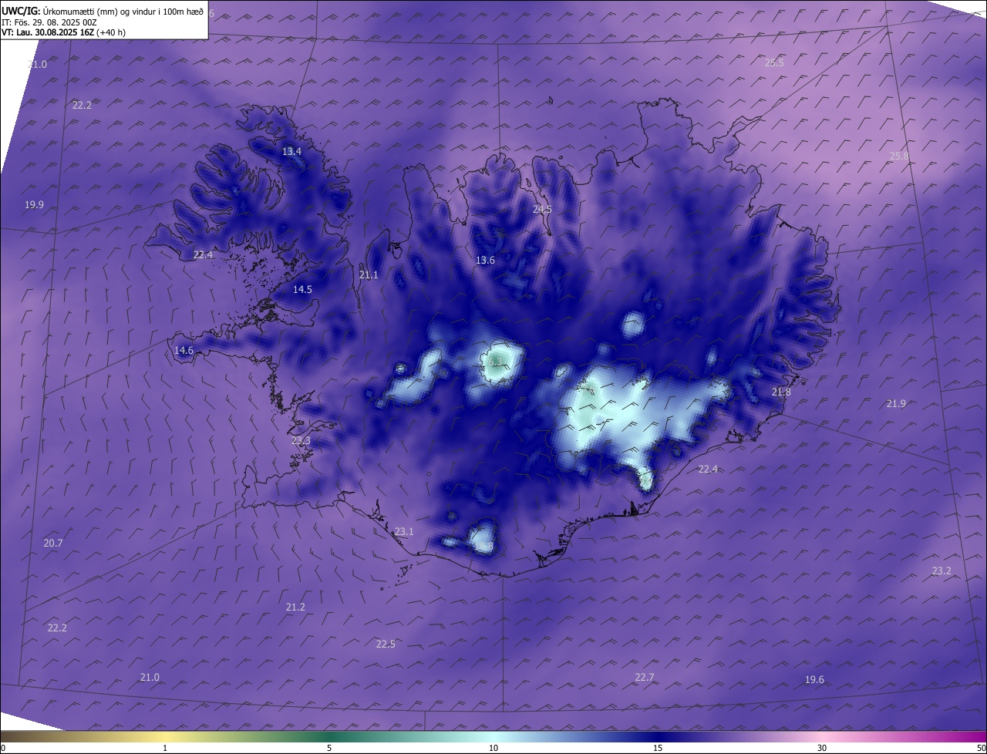Click the 23.1 value on the map
Viewport: 987px width, 754px height.
404,532
